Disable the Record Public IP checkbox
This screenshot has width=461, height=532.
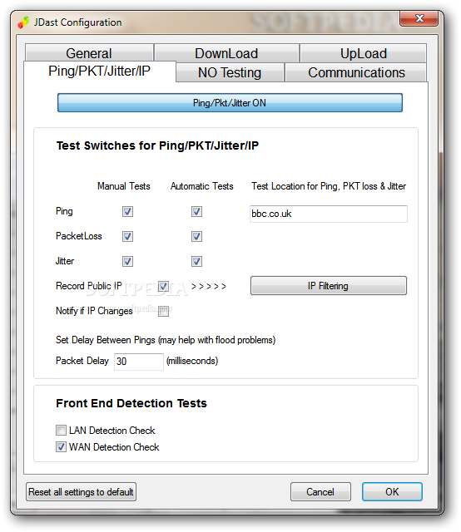(x=163, y=286)
